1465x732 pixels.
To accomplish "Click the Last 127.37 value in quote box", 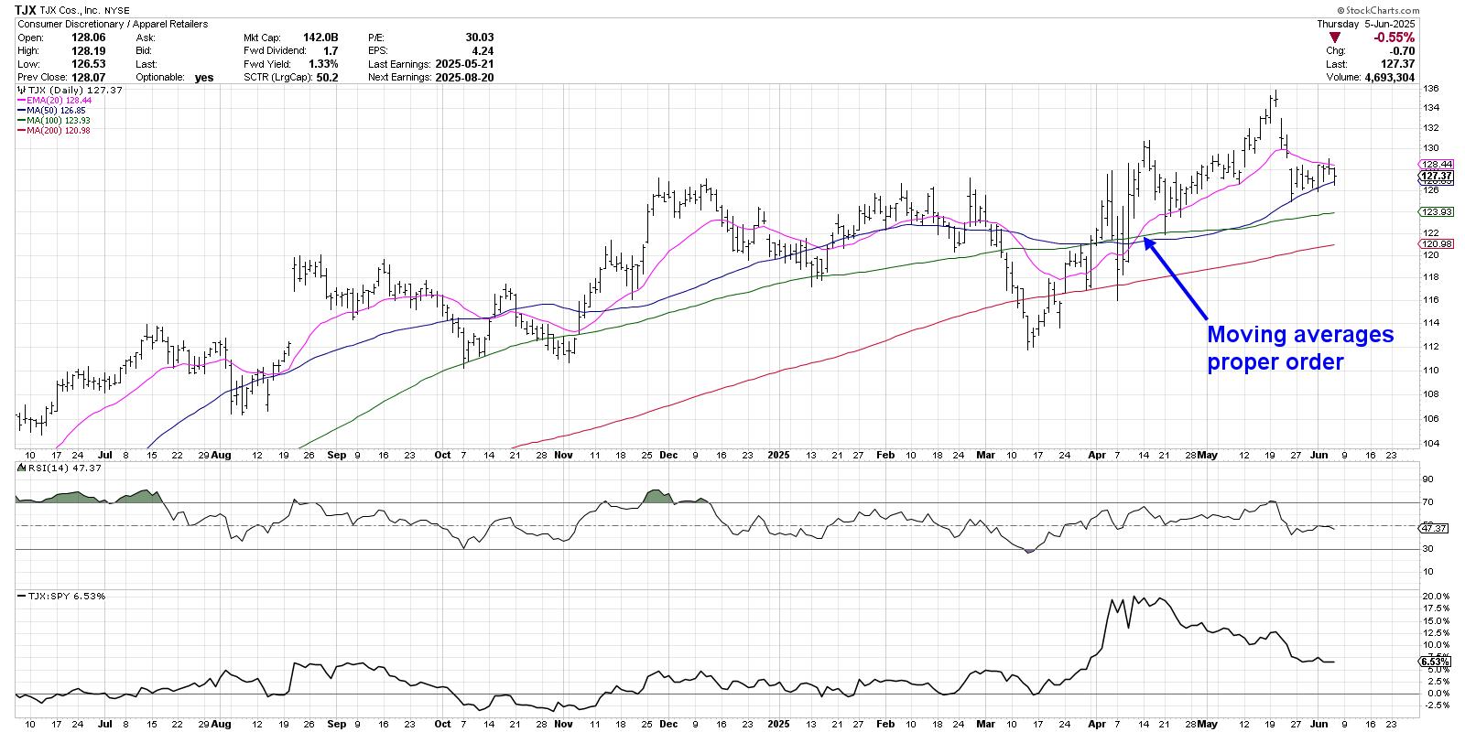I will tap(1399, 64).
